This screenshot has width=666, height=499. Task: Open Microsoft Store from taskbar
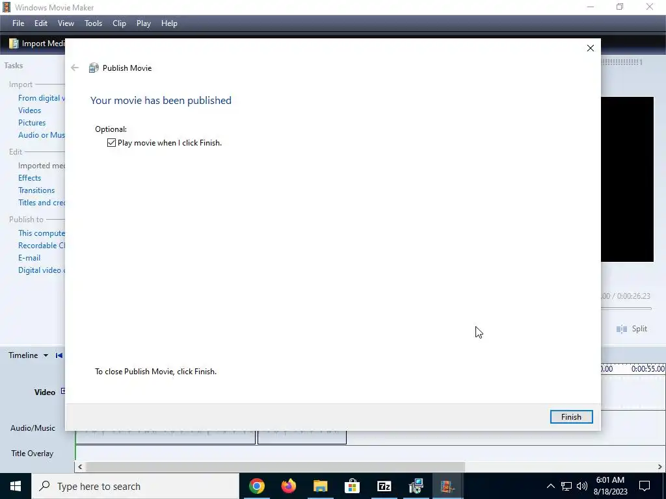pos(352,486)
